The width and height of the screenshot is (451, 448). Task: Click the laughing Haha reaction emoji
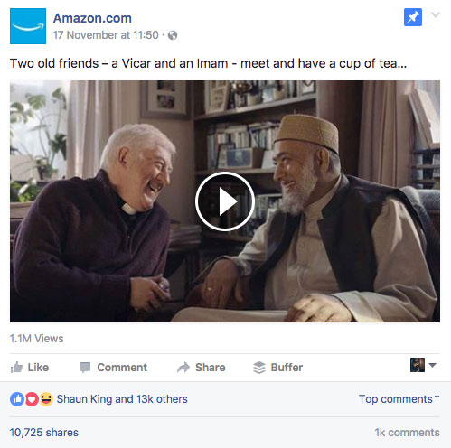[x=46, y=399]
